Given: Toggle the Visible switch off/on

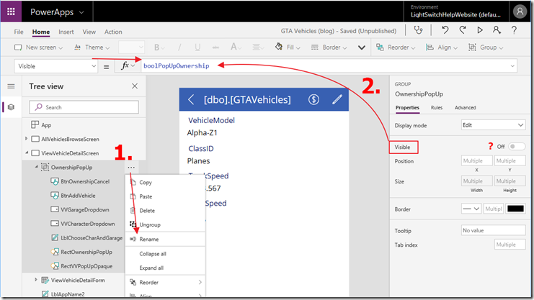Looking at the screenshot, I should 516,147.
